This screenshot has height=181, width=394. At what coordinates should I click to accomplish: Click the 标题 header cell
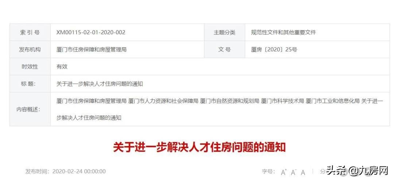(x=30, y=84)
